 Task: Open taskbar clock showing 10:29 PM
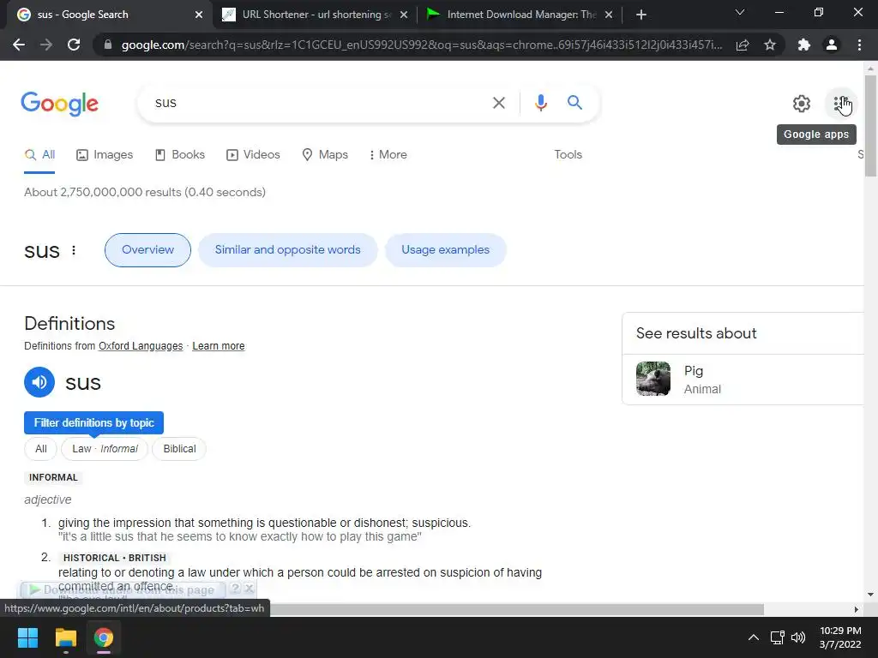[x=840, y=637]
